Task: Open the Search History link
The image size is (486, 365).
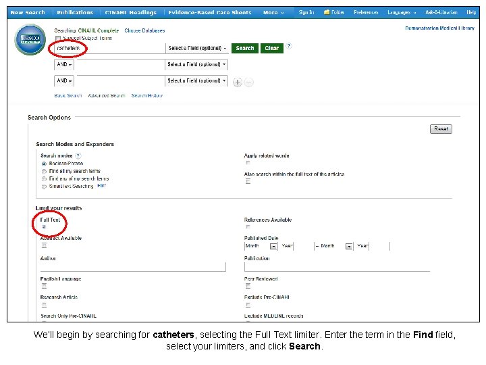Action: (x=147, y=96)
